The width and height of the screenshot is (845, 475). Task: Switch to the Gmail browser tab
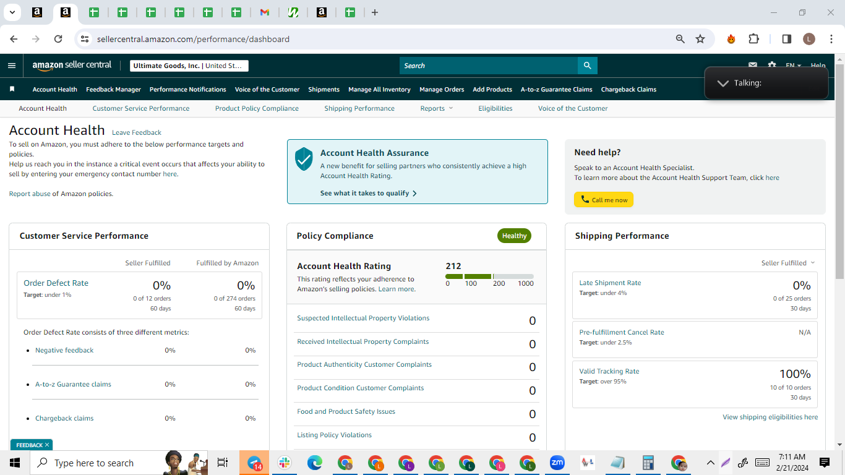(x=264, y=12)
